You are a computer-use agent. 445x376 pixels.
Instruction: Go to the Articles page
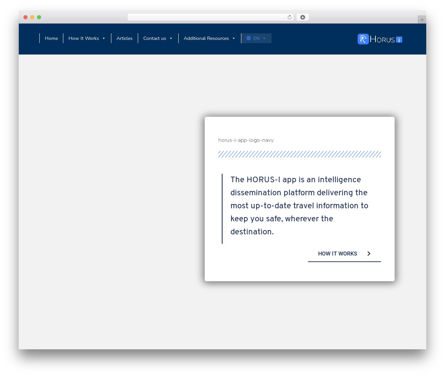tap(124, 38)
